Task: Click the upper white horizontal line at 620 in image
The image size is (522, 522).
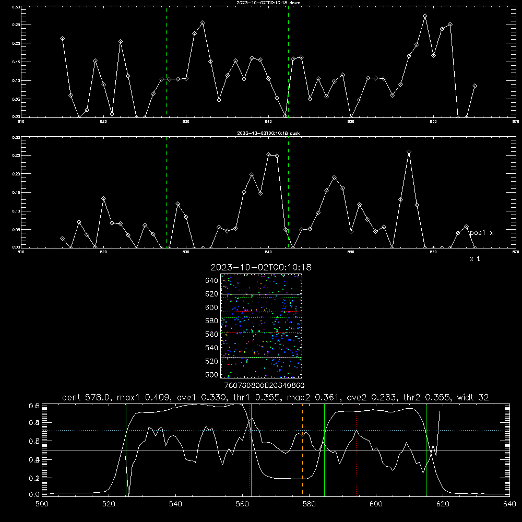Action: [x=261, y=294]
